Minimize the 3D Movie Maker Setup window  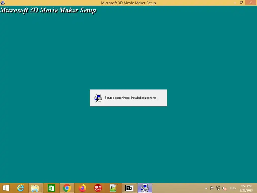[235, 3]
